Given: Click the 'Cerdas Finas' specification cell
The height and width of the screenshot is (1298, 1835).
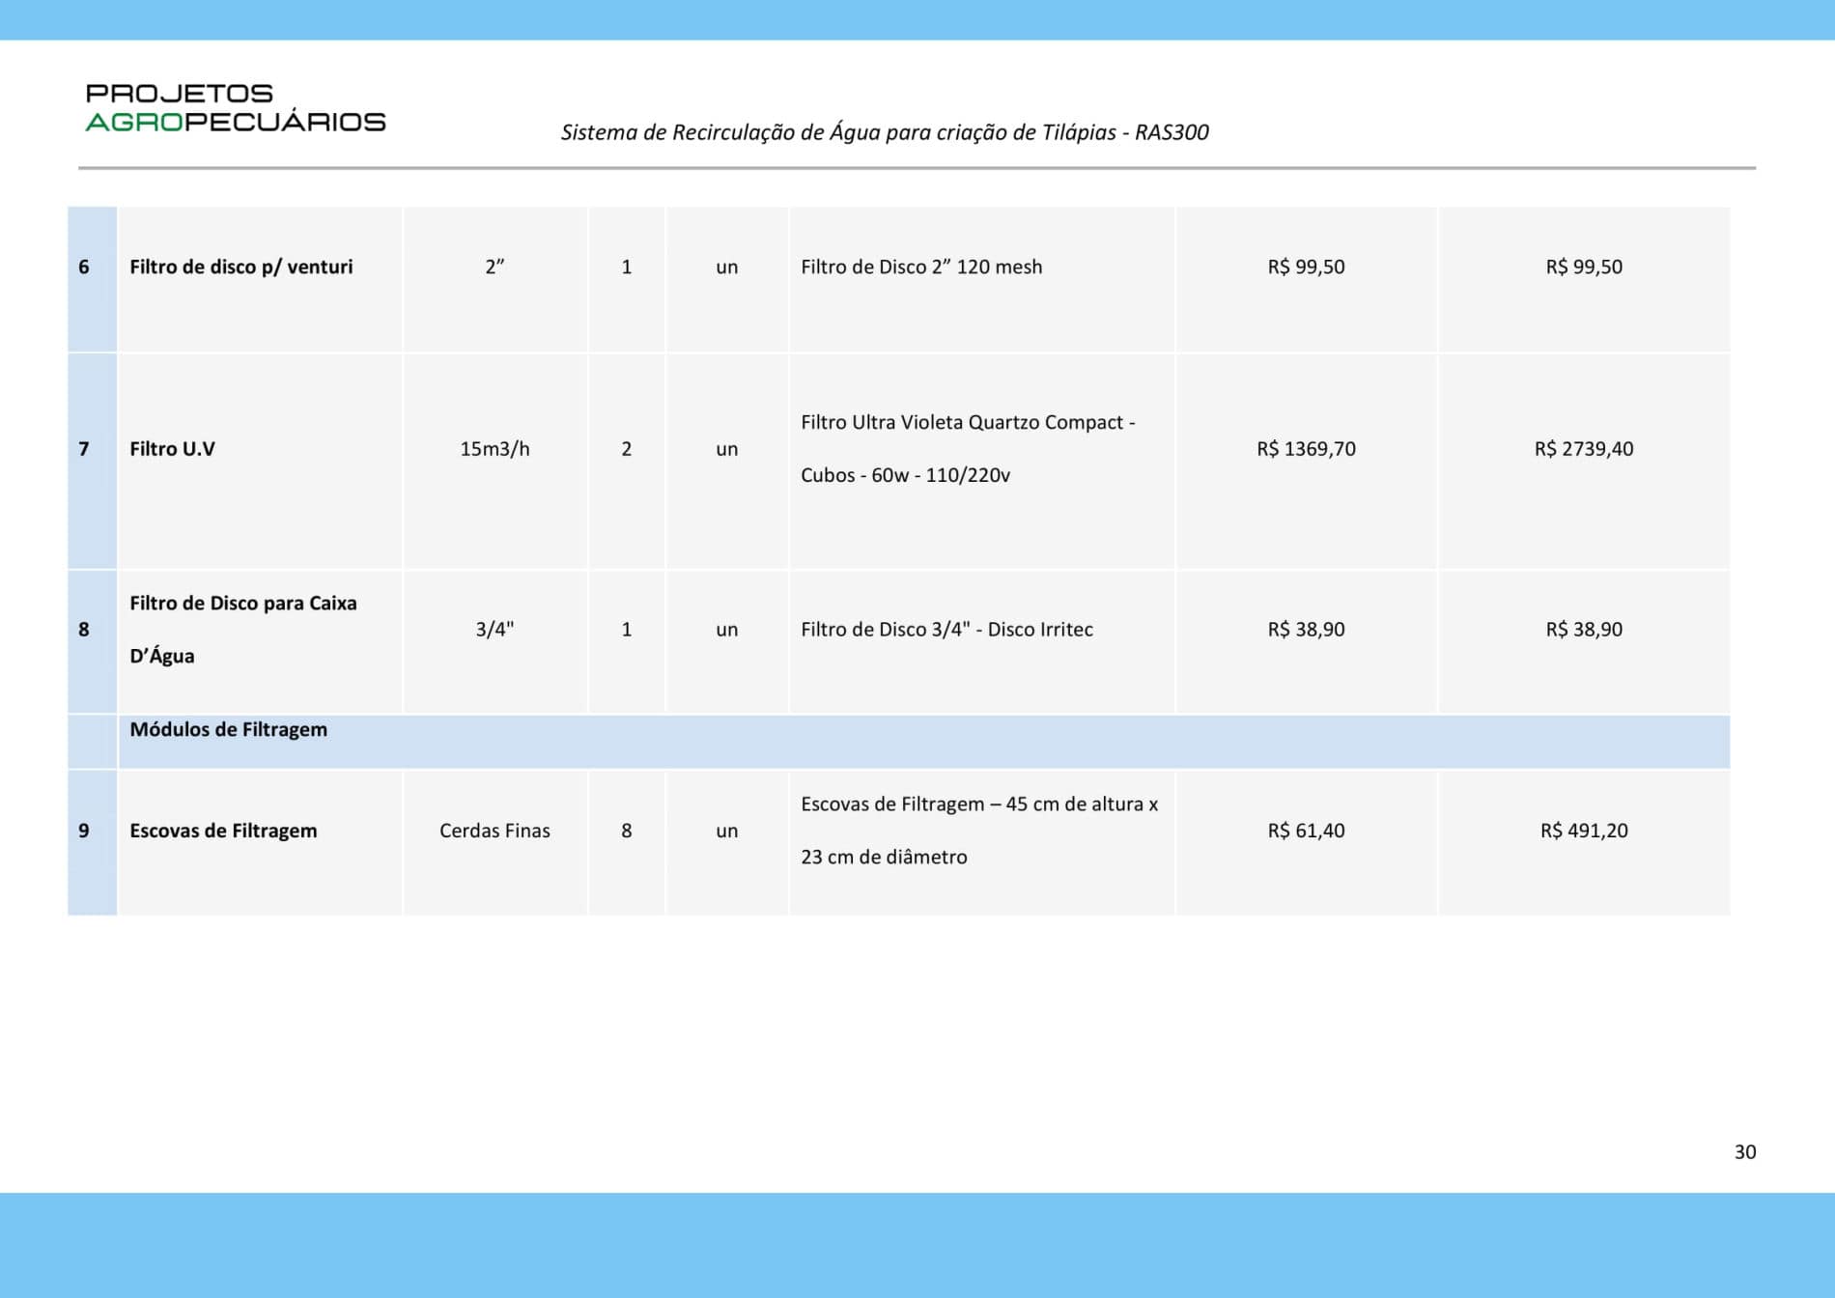Looking at the screenshot, I should (x=494, y=831).
